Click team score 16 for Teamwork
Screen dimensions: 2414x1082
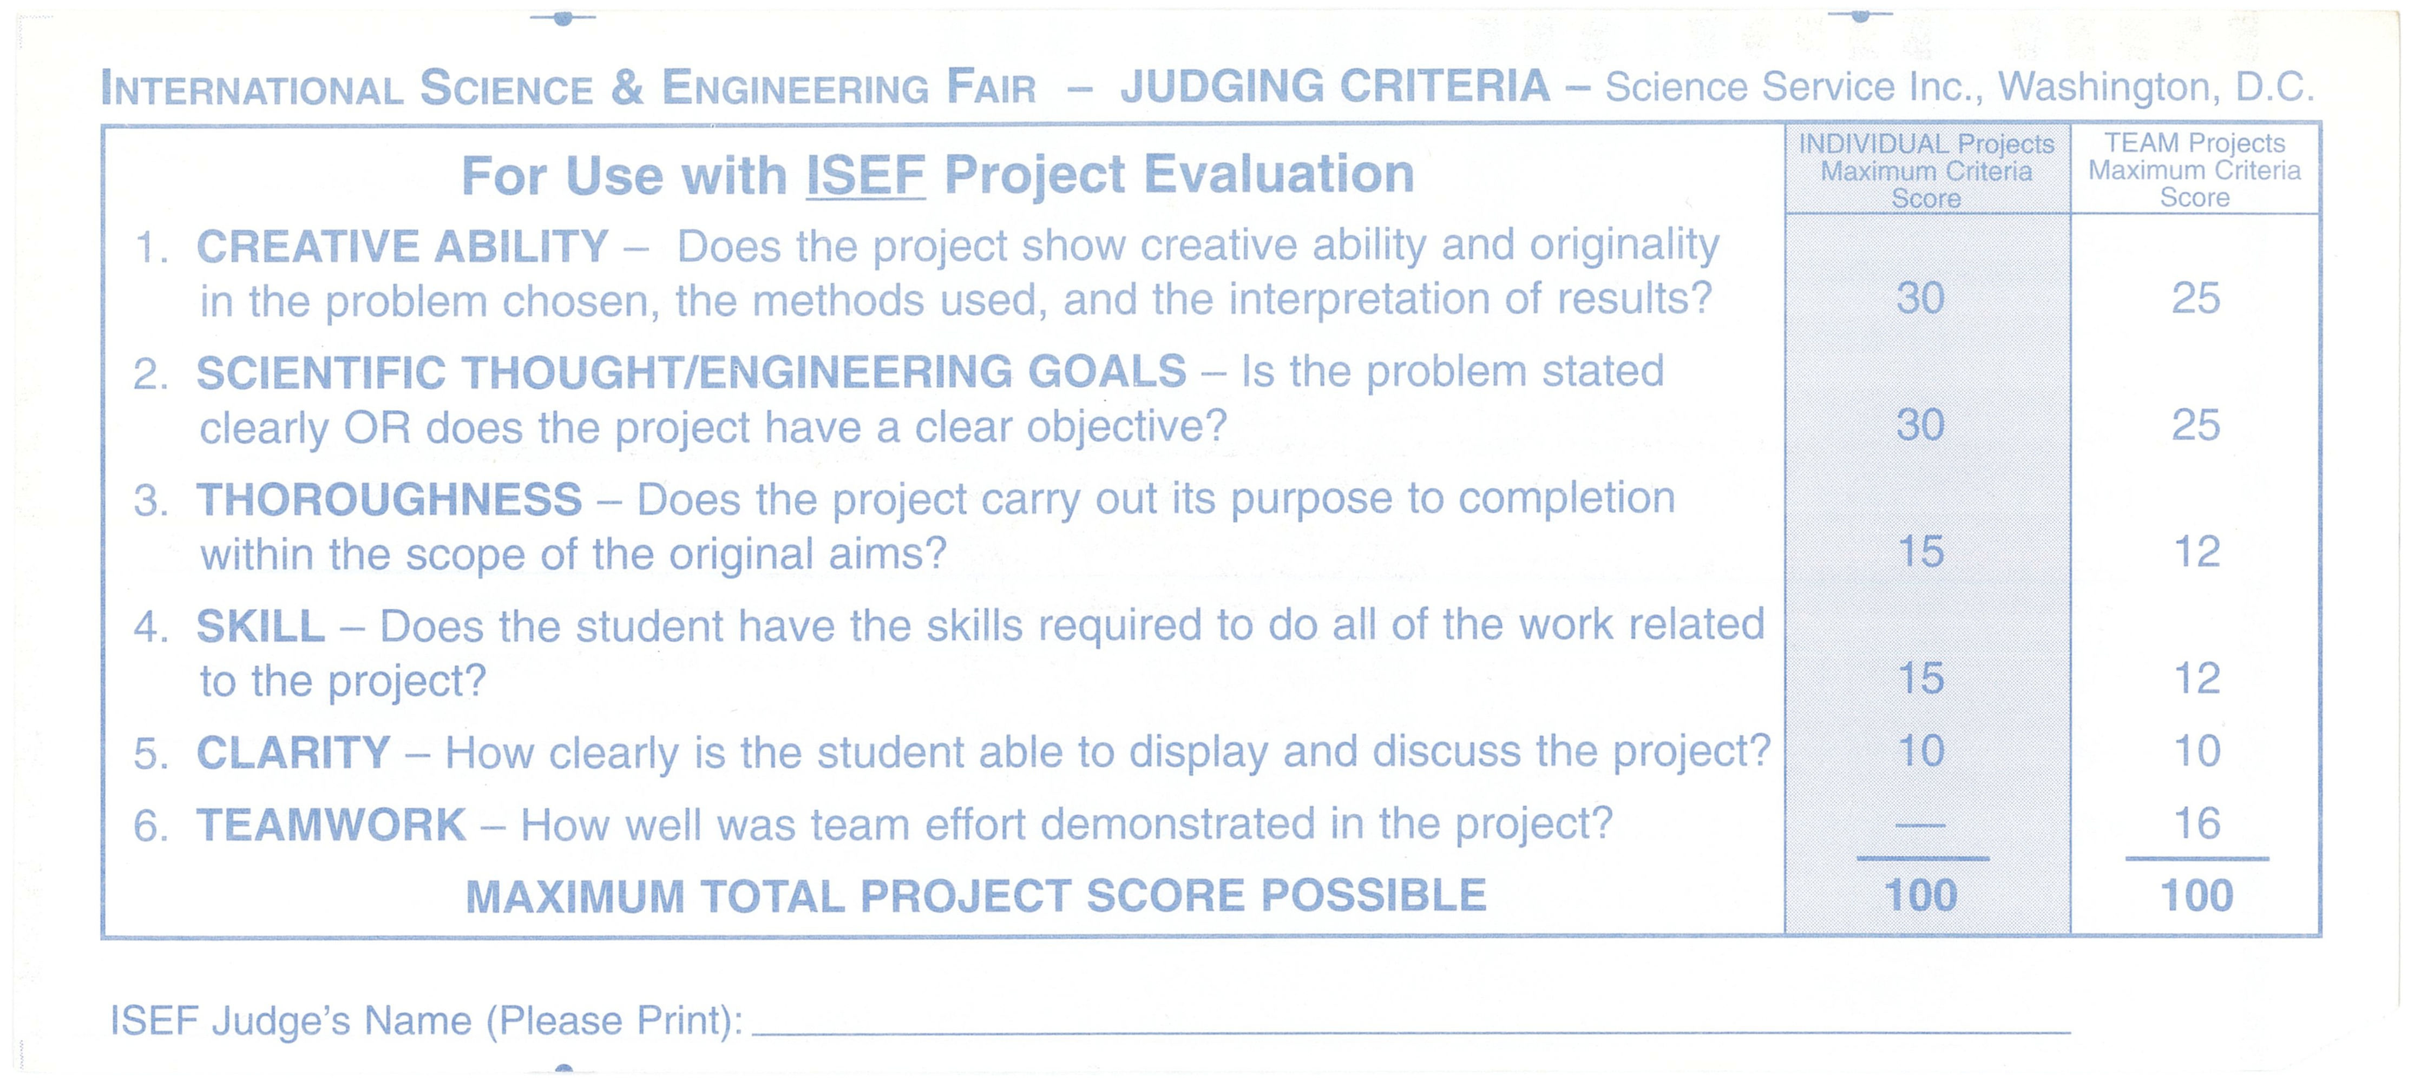[x=2196, y=823]
